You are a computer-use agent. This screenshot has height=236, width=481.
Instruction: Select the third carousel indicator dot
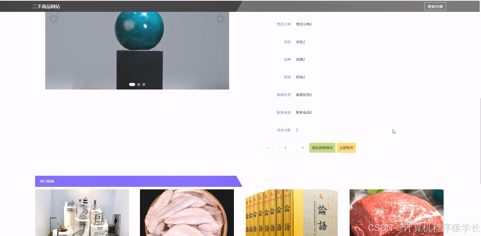[x=143, y=84]
